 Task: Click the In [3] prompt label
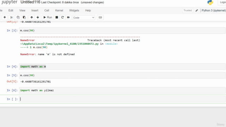click(x=12, y=31)
